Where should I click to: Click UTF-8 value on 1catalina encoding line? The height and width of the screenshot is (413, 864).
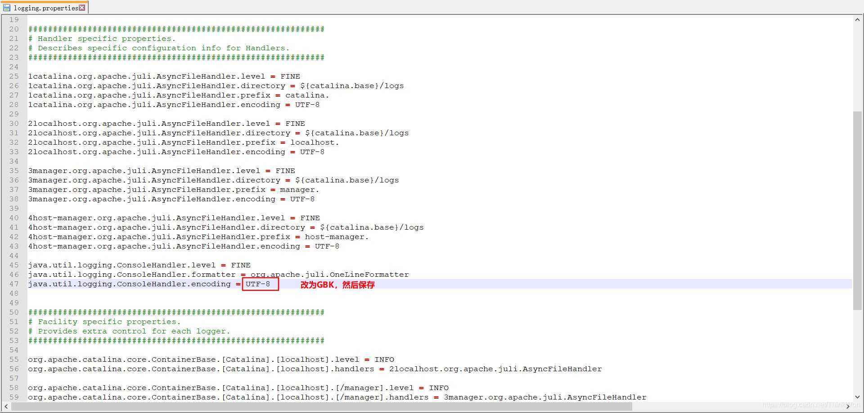pyautogui.click(x=307, y=105)
